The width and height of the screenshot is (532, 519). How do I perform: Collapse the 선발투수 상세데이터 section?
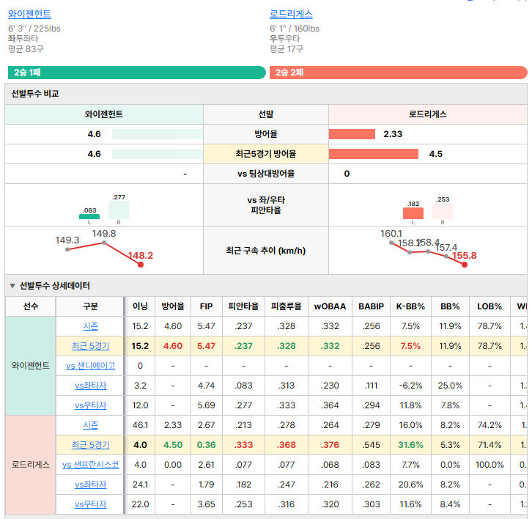click(x=12, y=286)
